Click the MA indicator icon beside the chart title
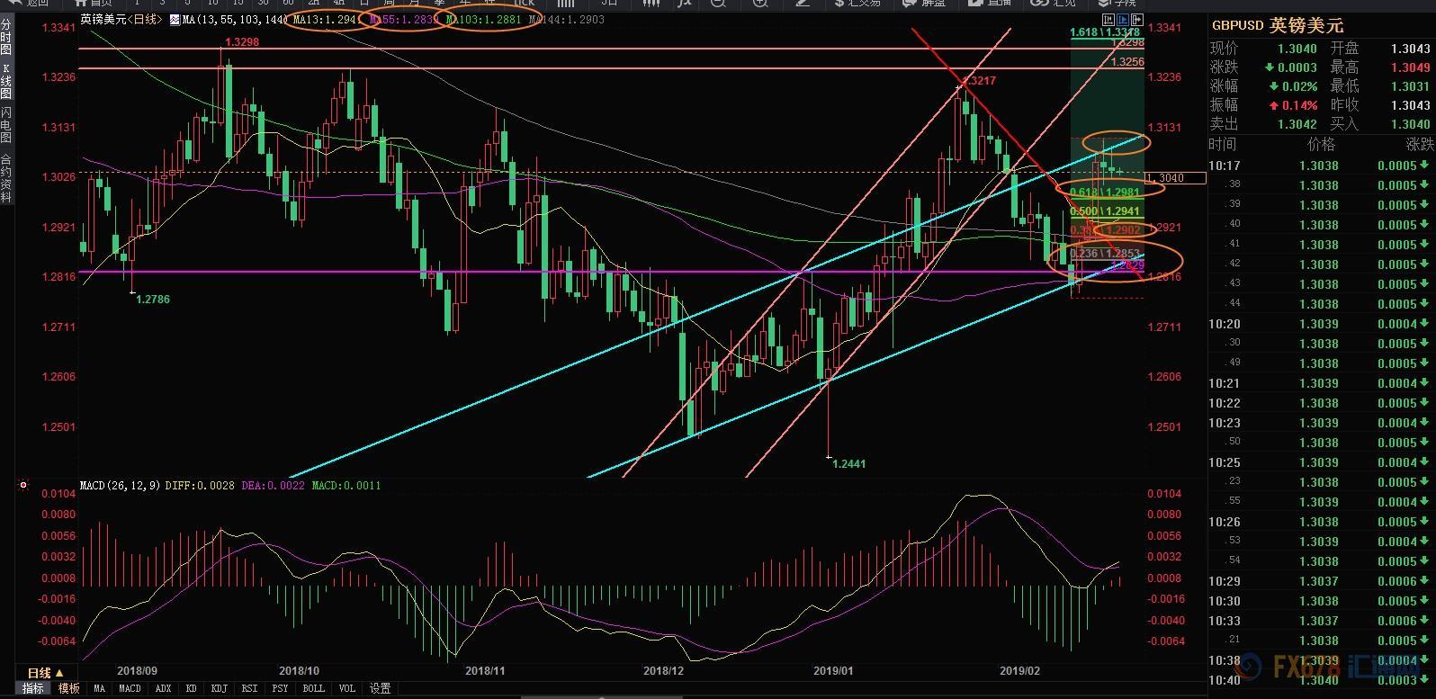 tap(174, 19)
